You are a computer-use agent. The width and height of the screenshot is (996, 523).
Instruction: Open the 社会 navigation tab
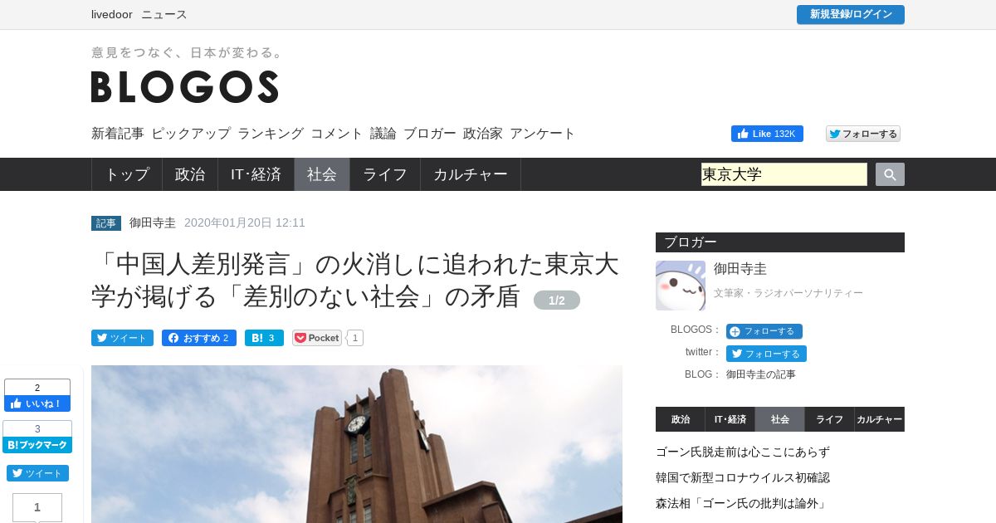point(322,174)
